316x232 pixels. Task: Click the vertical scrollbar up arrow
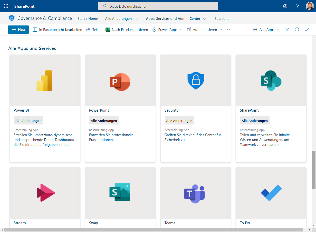314,38
